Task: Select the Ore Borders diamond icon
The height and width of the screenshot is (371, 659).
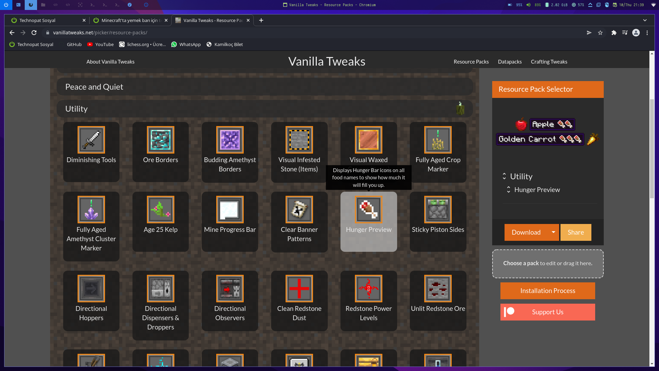Action: coord(160,140)
